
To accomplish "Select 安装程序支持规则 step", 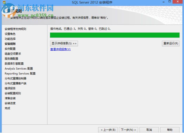I will click(15, 29).
